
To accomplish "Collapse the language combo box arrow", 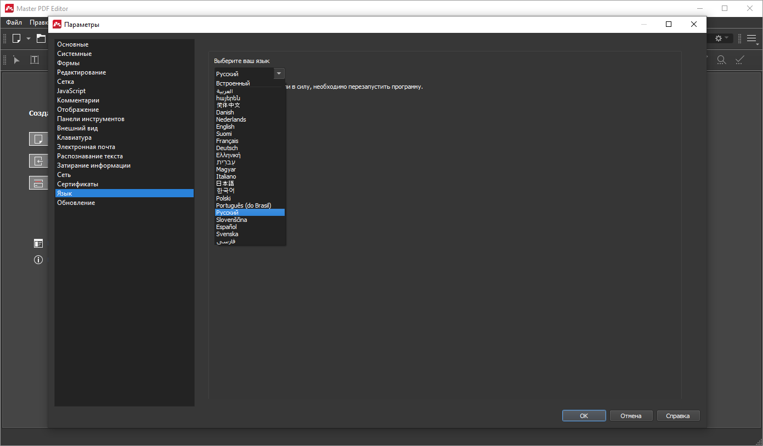I will (x=279, y=73).
